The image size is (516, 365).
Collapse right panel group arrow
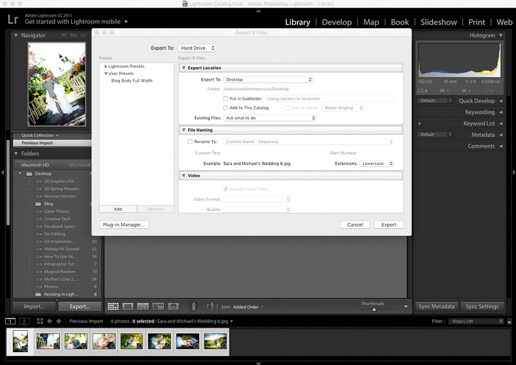pos(513,172)
